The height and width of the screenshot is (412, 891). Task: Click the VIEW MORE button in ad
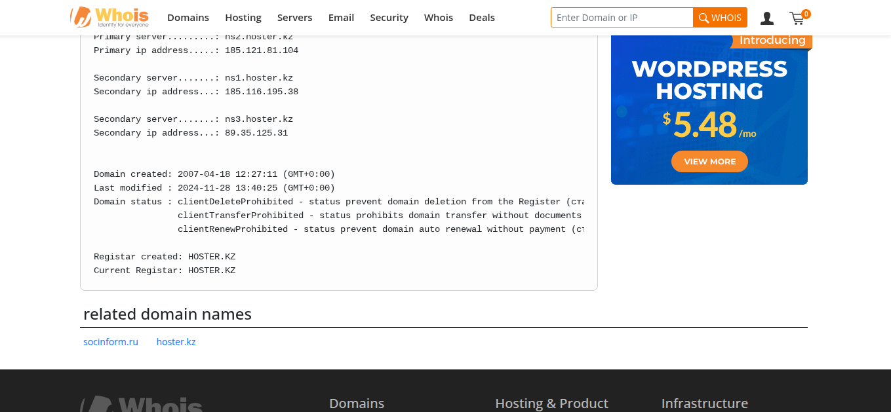click(x=709, y=162)
